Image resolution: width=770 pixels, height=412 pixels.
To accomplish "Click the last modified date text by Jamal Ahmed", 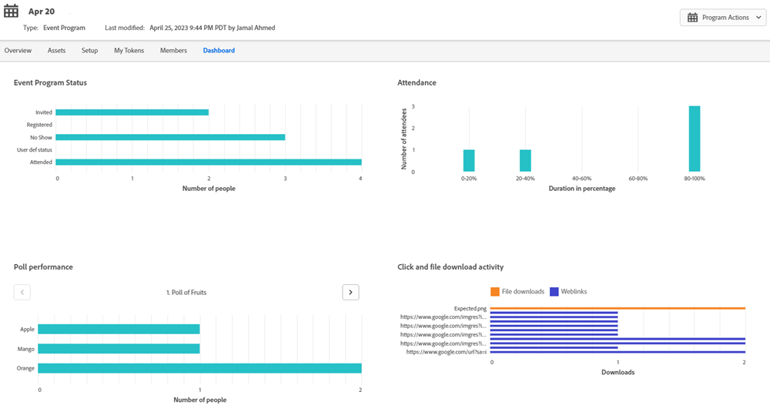I will click(x=213, y=28).
